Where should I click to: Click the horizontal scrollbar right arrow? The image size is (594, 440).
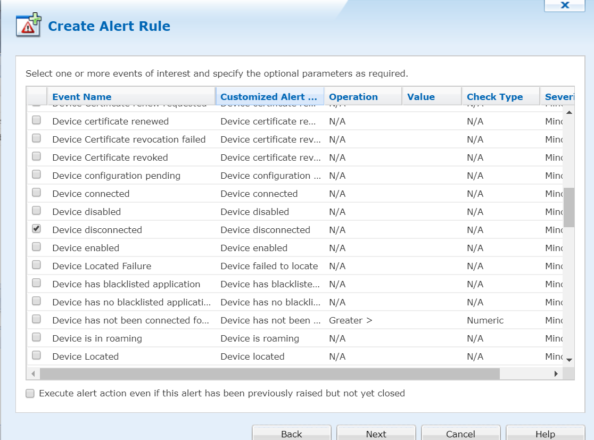(x=556, y=374)
